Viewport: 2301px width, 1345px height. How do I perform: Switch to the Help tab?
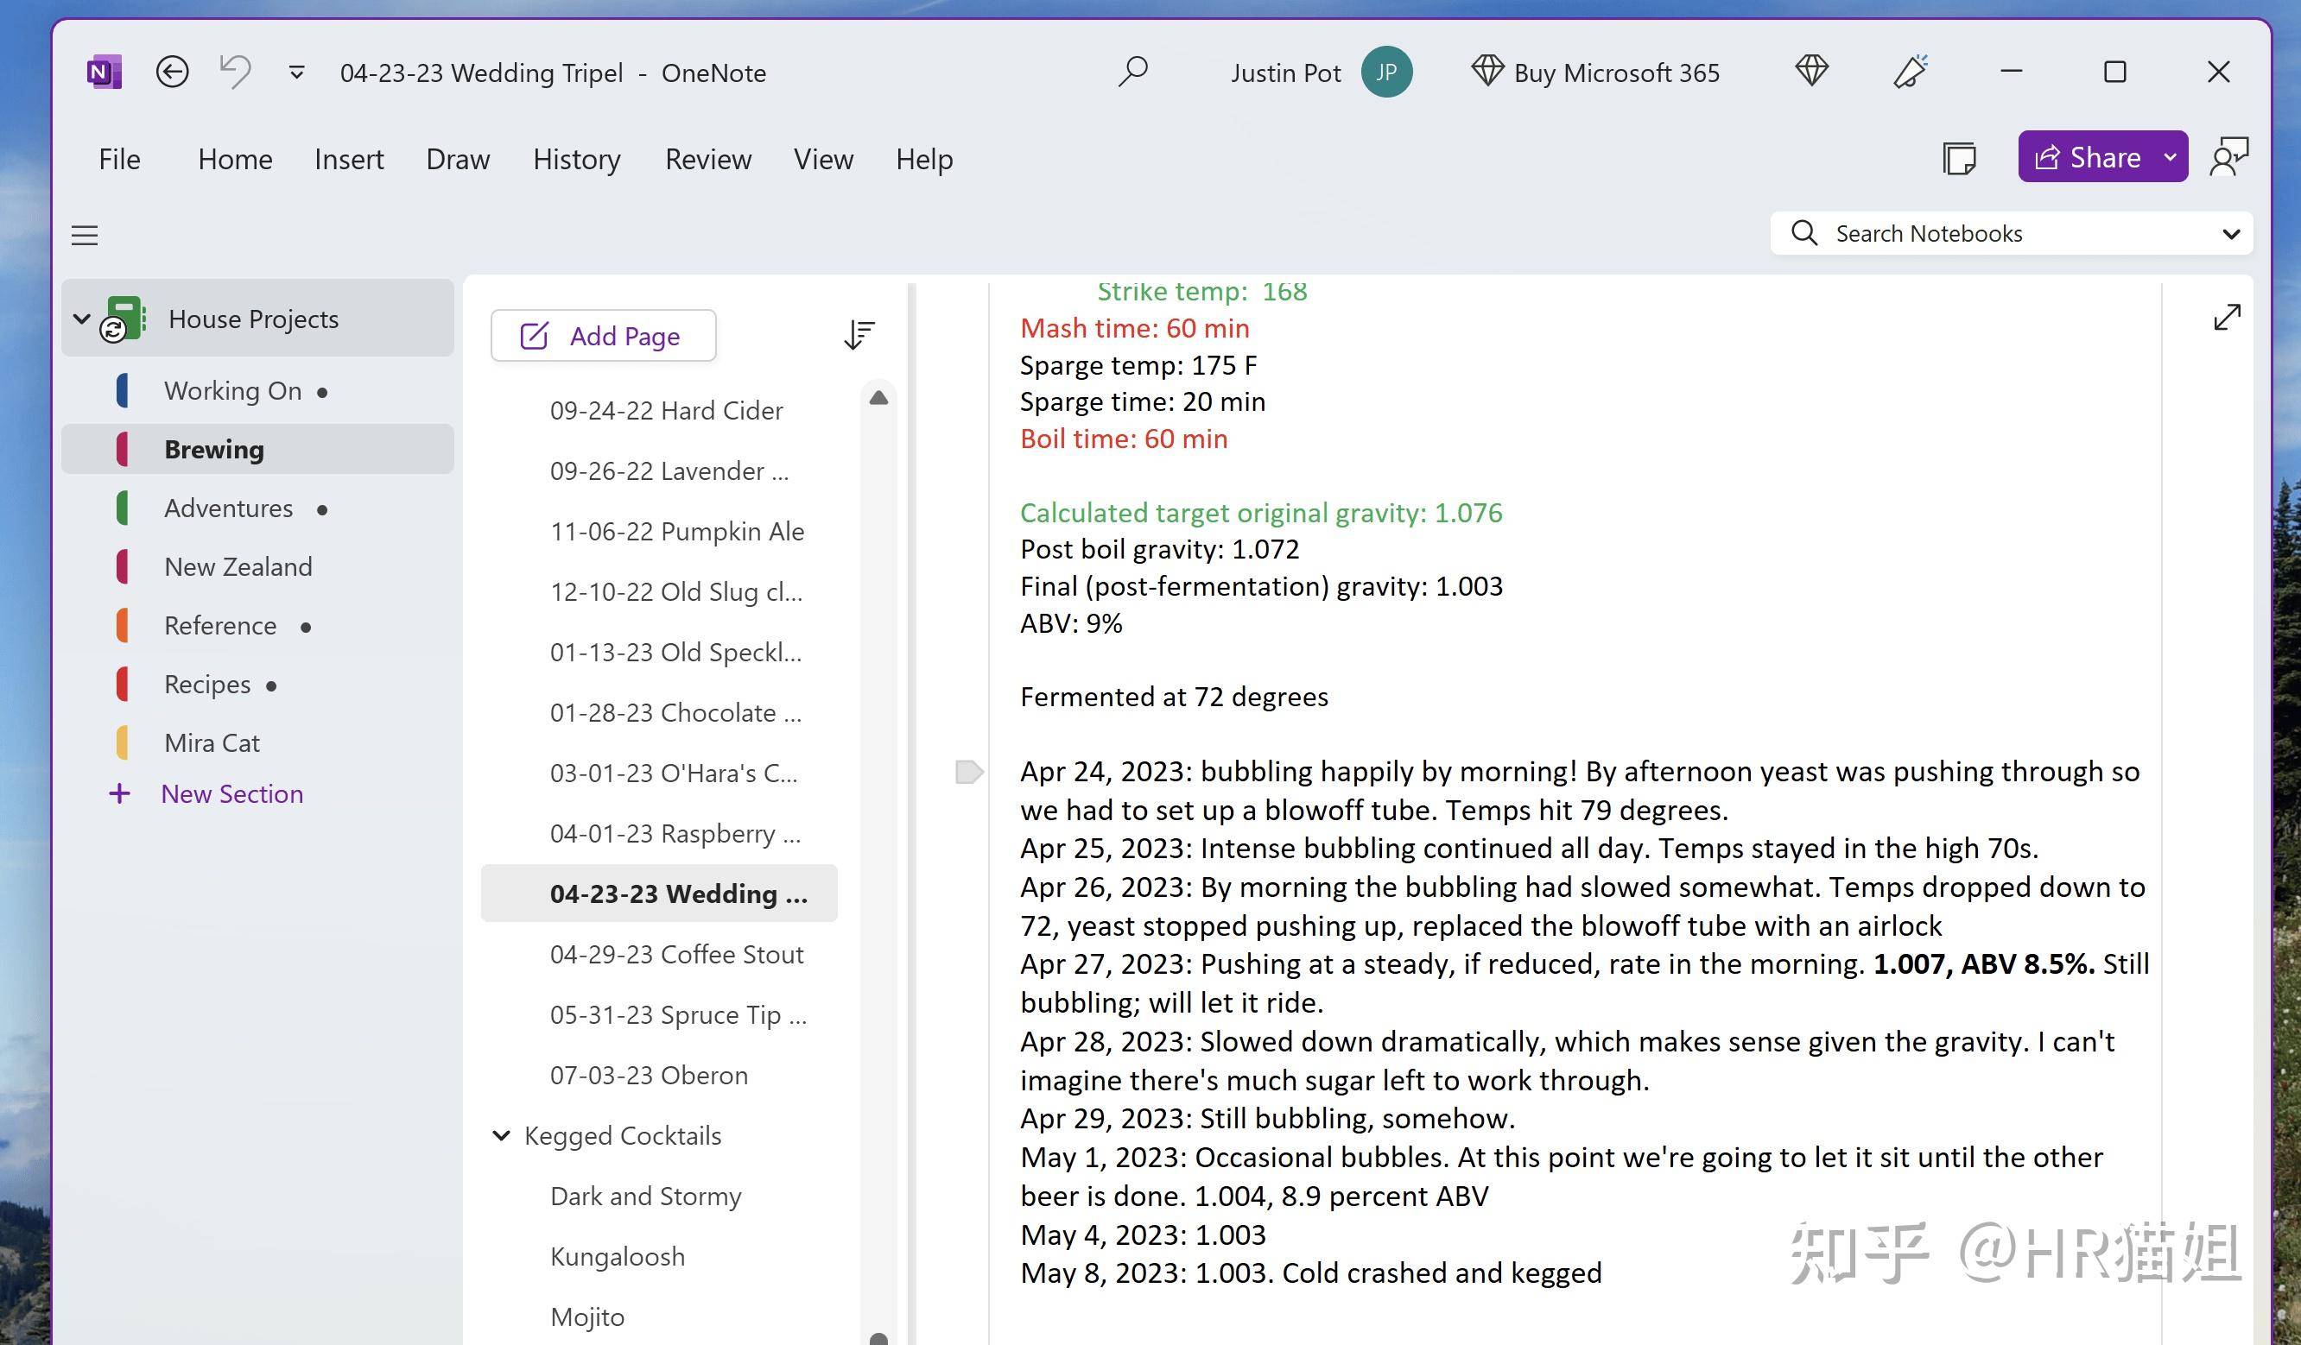pos(924,159)
